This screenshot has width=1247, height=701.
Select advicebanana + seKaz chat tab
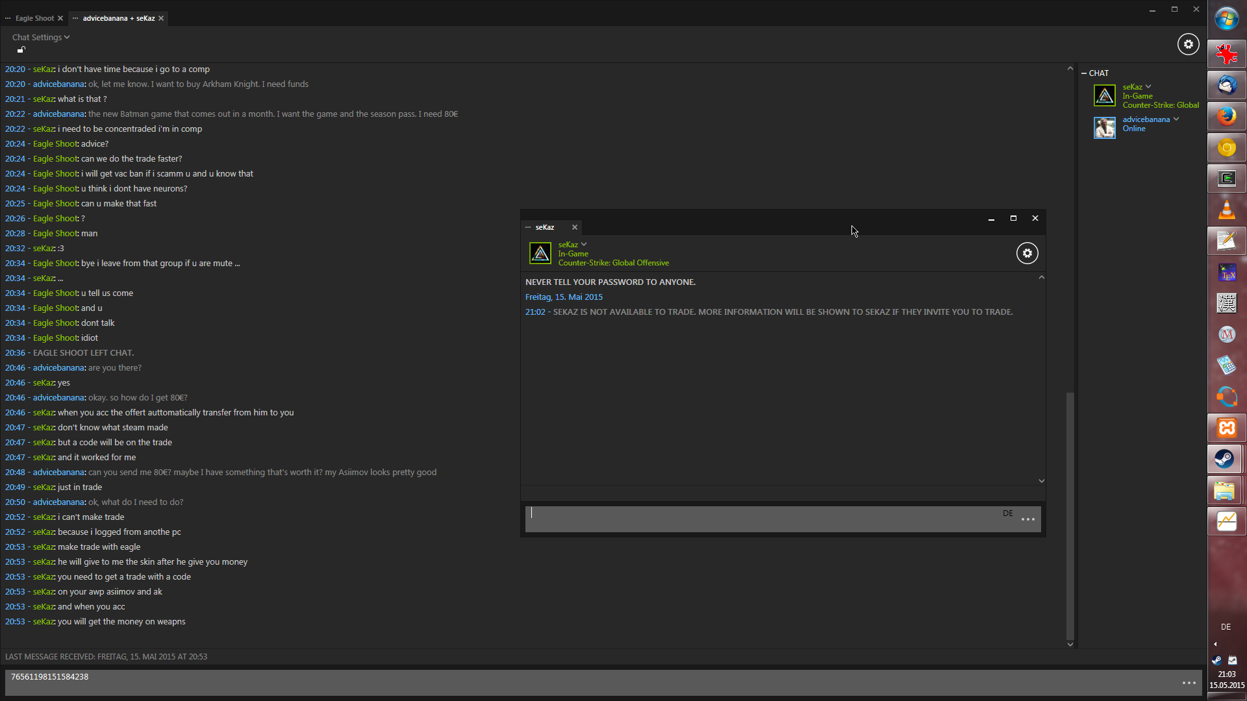tap(119, 18)
